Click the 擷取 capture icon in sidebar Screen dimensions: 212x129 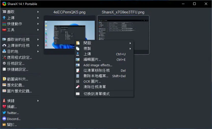[x=4, y=12]
